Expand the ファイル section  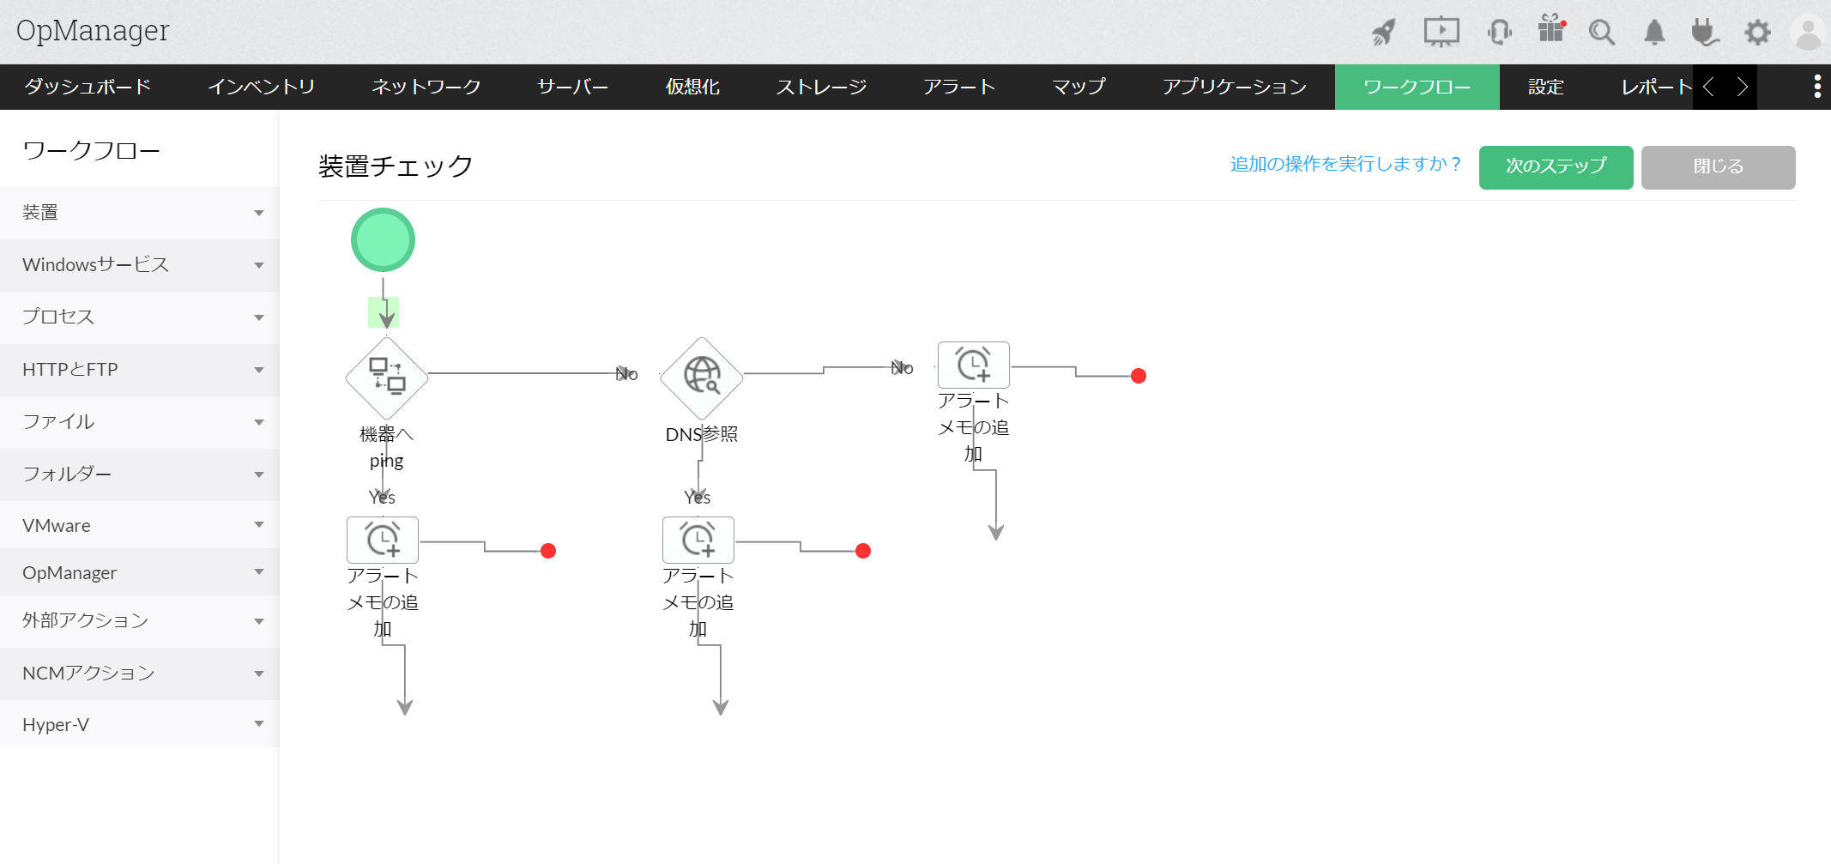(x=140, y=422)
